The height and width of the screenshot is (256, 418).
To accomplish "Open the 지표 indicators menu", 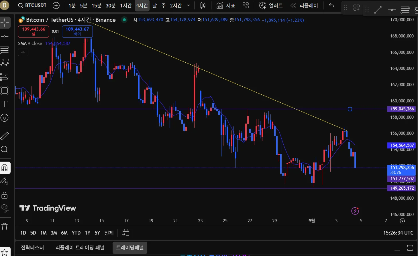I will click(x=226, y=5).
